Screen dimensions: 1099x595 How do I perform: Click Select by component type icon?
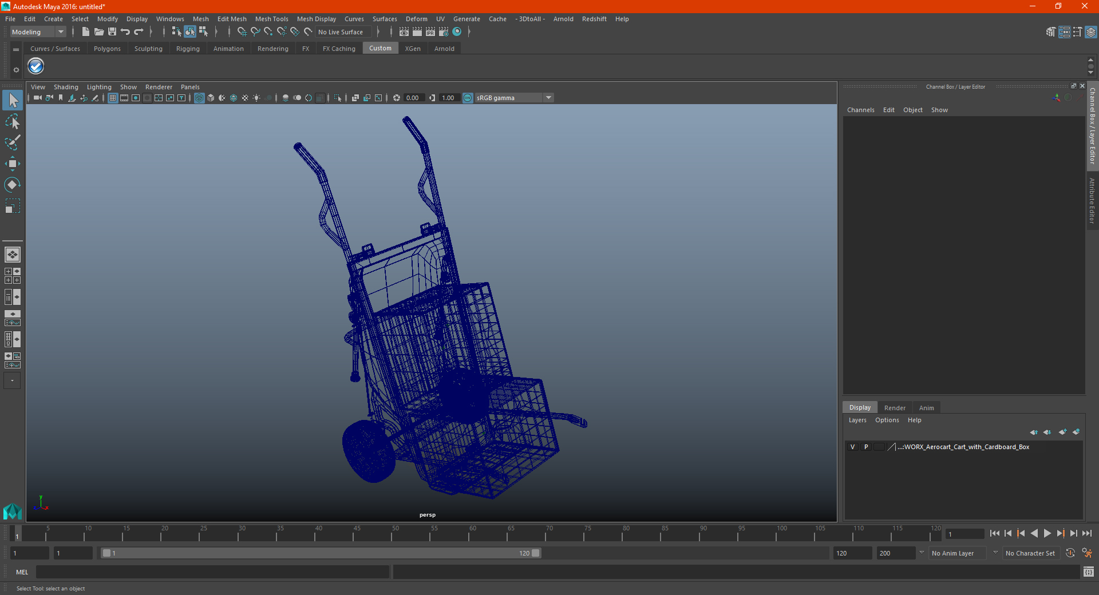(203, 32)
